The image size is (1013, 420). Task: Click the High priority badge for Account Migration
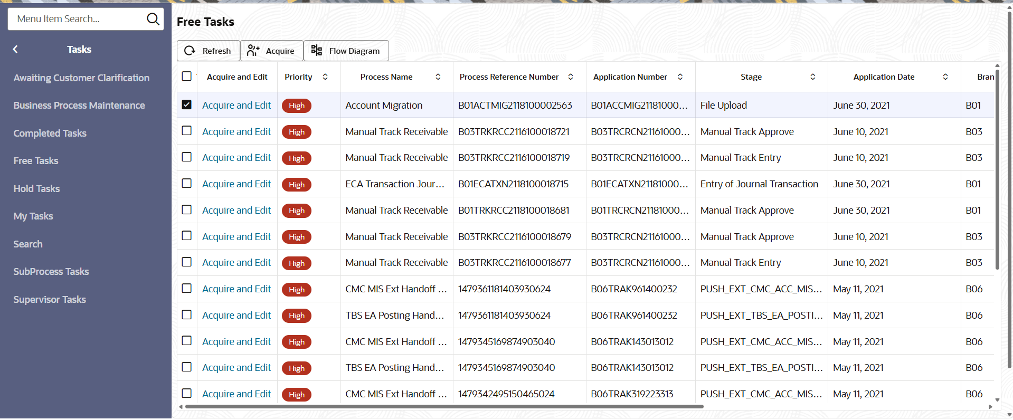pos(297,106)
